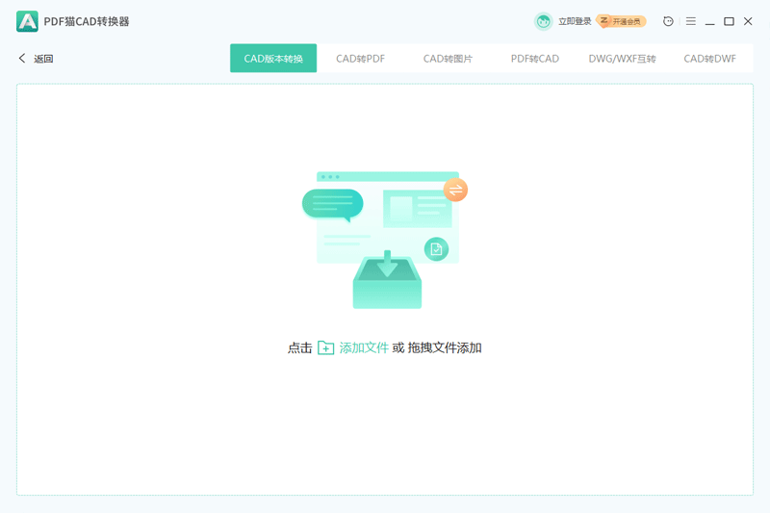Image resolution: width=770 pixels, height=513 pixels.
Task: Click the orange convert arrows icon
Action: (x=455, y=190)
